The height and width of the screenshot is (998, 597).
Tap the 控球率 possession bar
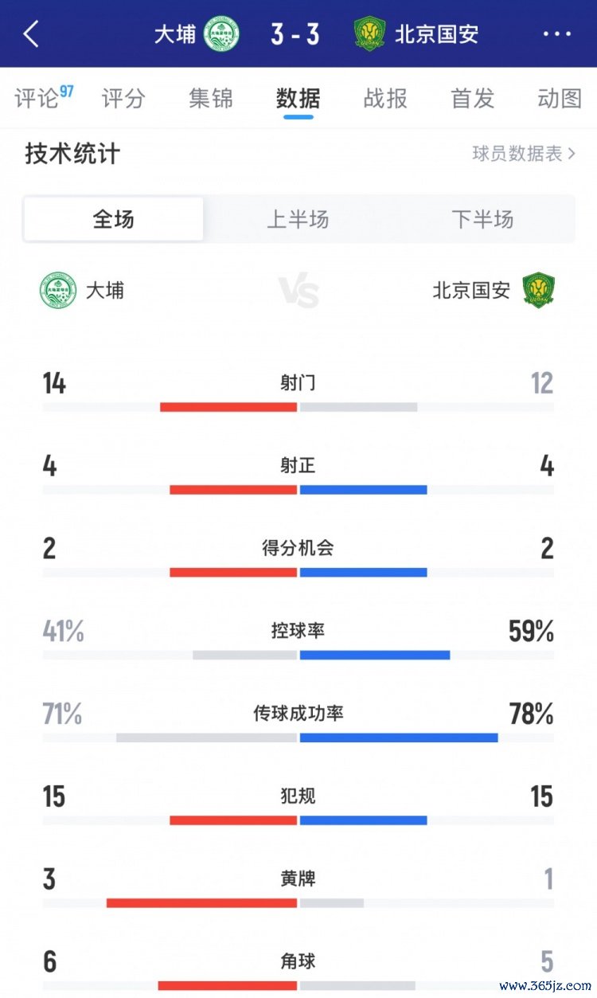point(298,655)
